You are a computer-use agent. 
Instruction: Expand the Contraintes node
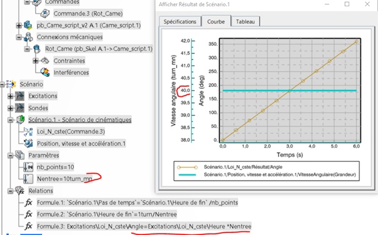[x=36, y=61]
